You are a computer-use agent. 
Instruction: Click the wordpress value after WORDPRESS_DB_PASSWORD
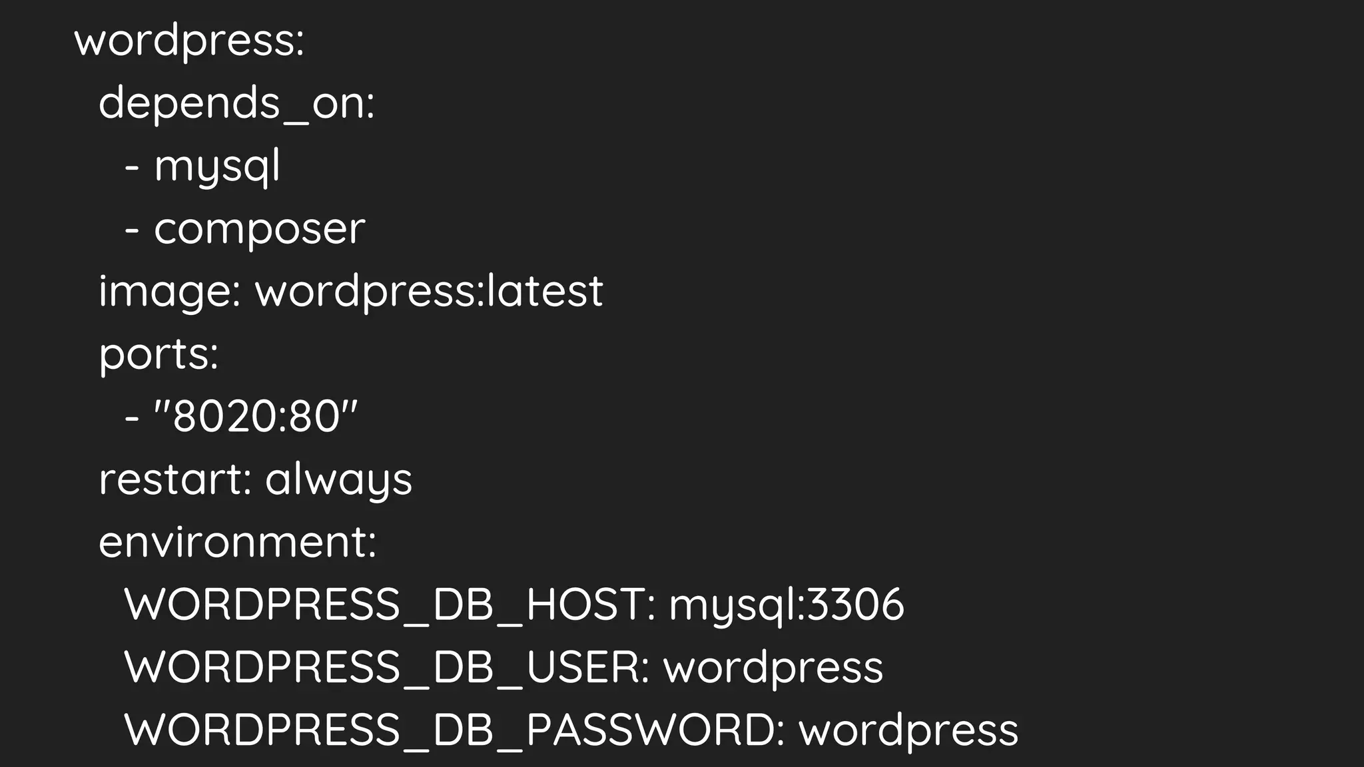(908, 730)
